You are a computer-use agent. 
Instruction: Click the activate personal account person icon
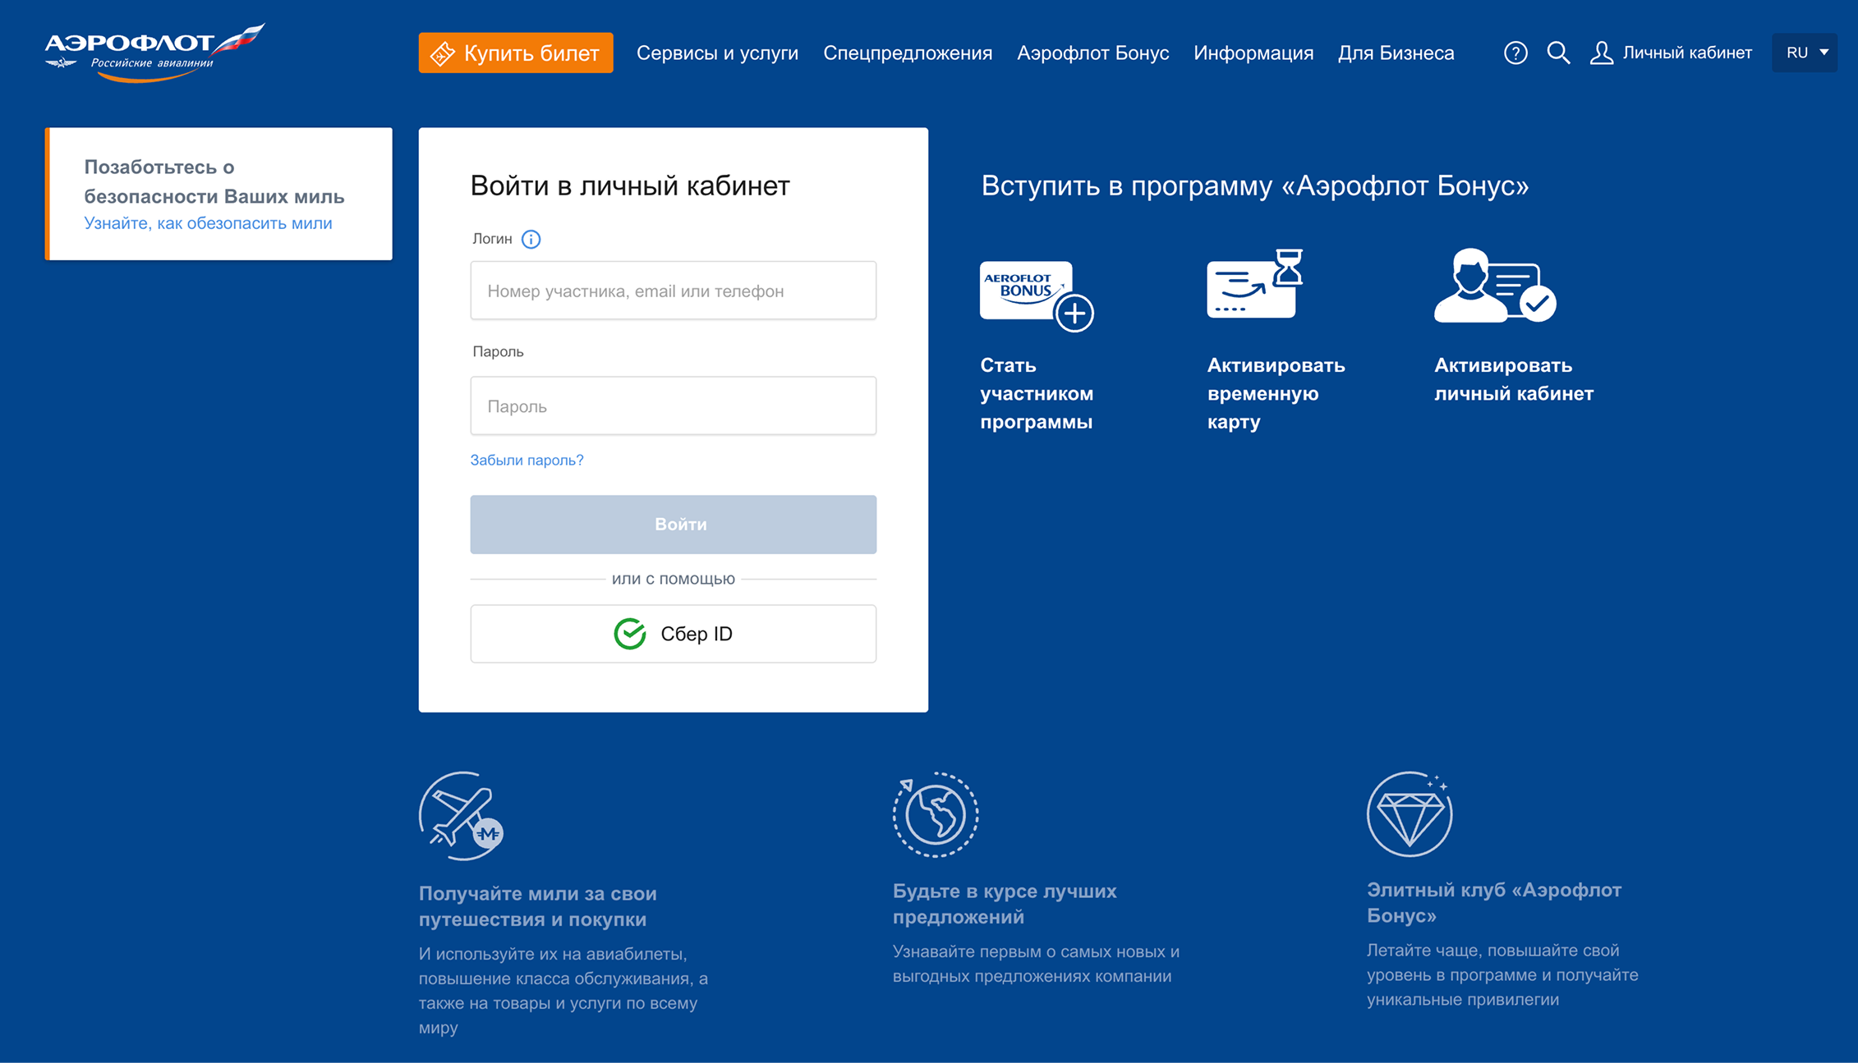click(1495, 286)
